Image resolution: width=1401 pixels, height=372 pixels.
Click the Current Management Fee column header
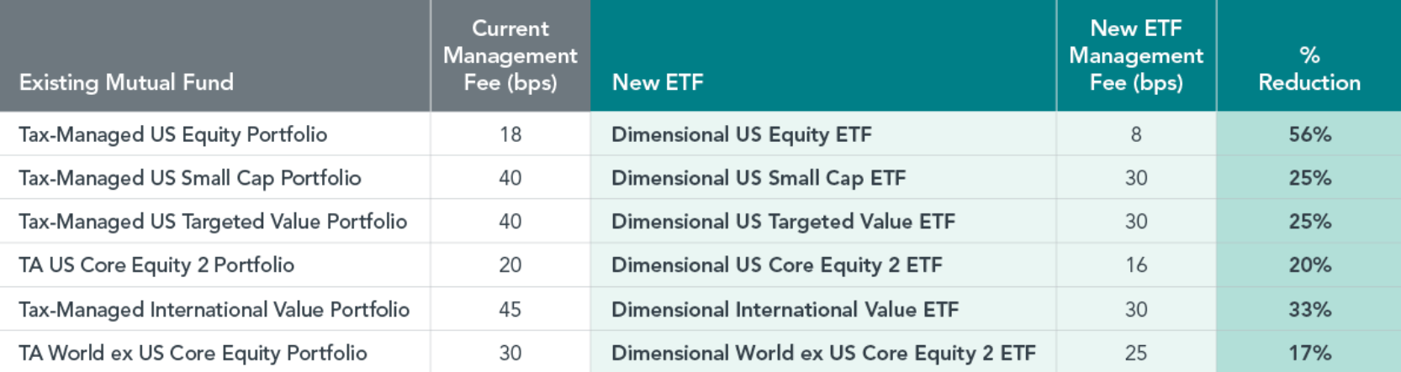coord(510,55)
